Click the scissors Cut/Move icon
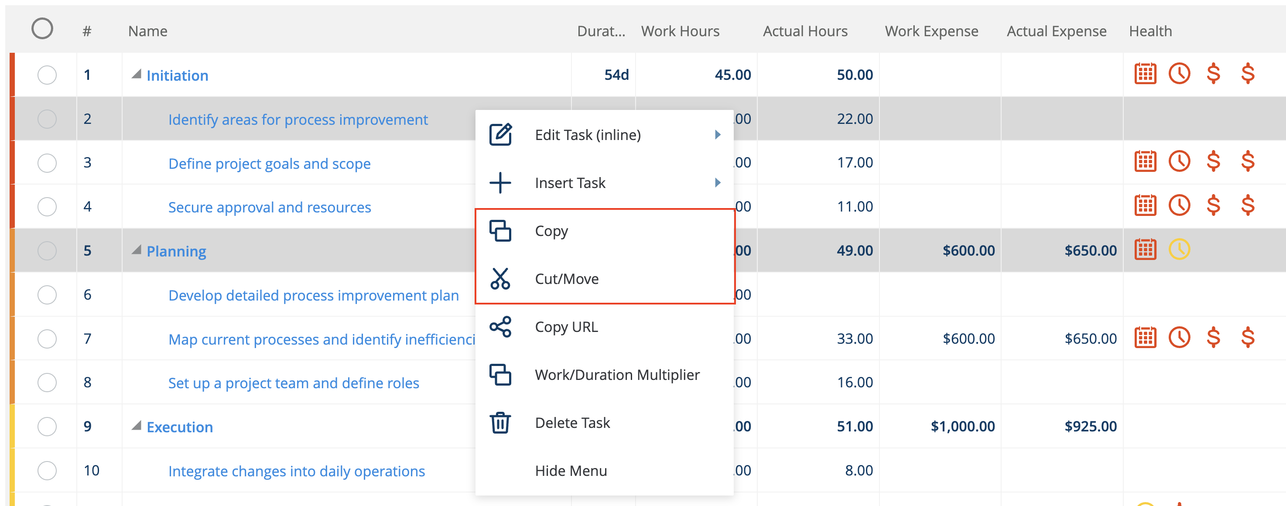This screenshot has width=1286, height=506. tap(500, 278)
